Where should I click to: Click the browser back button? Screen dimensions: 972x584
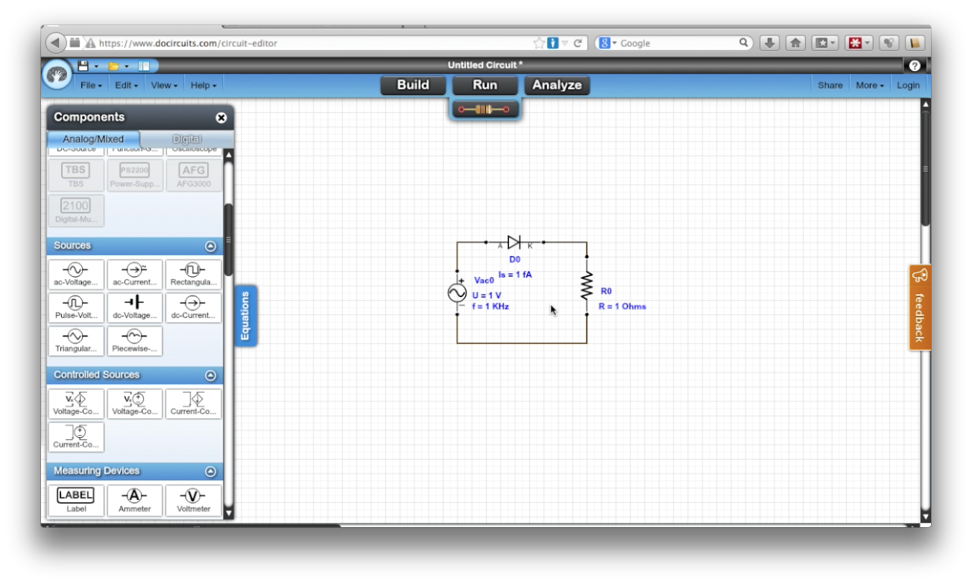pyautogui.click(x=55, y=43)
